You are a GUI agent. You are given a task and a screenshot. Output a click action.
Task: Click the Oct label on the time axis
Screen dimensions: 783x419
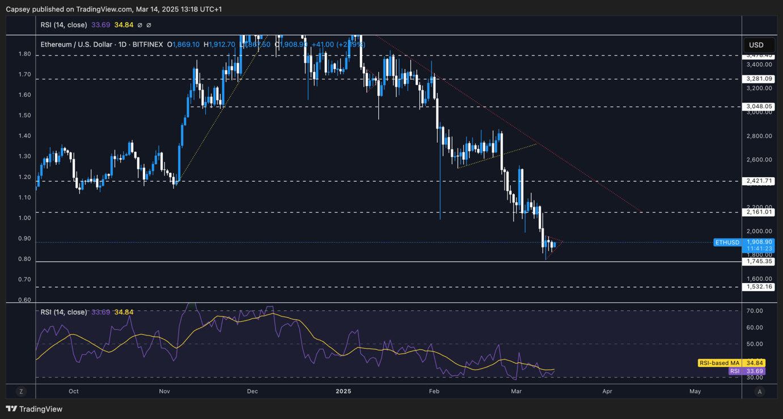click(x=73, y=391)
